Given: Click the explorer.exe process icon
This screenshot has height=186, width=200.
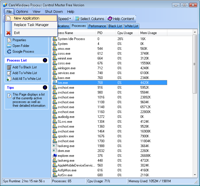Looking at the screenshot, I should click(55, 156).
